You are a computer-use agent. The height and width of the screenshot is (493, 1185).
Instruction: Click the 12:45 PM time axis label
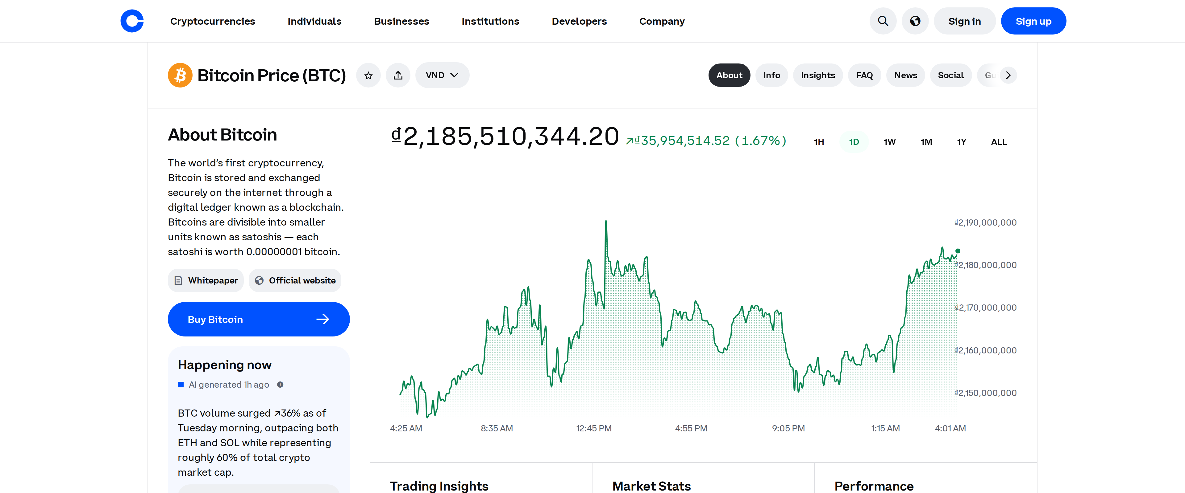coord(594,428)
